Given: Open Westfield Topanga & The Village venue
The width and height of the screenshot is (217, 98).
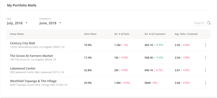Looking at the screenshot, I should [x=33, y=81].
